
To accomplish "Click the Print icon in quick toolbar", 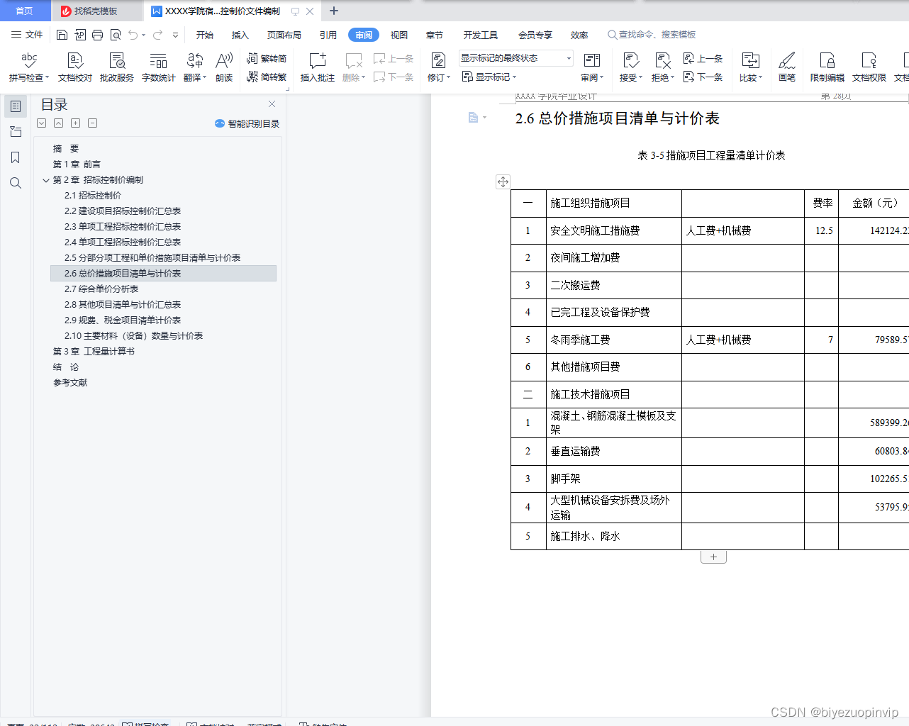I will click(97, 35).
